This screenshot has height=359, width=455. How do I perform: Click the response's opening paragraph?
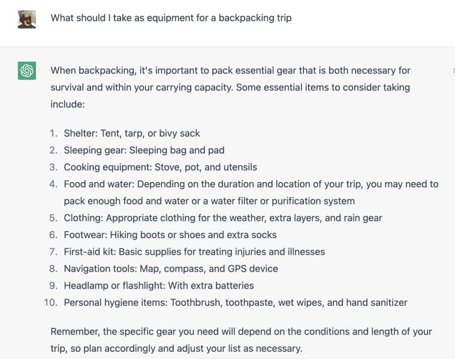tap(230, 87)
